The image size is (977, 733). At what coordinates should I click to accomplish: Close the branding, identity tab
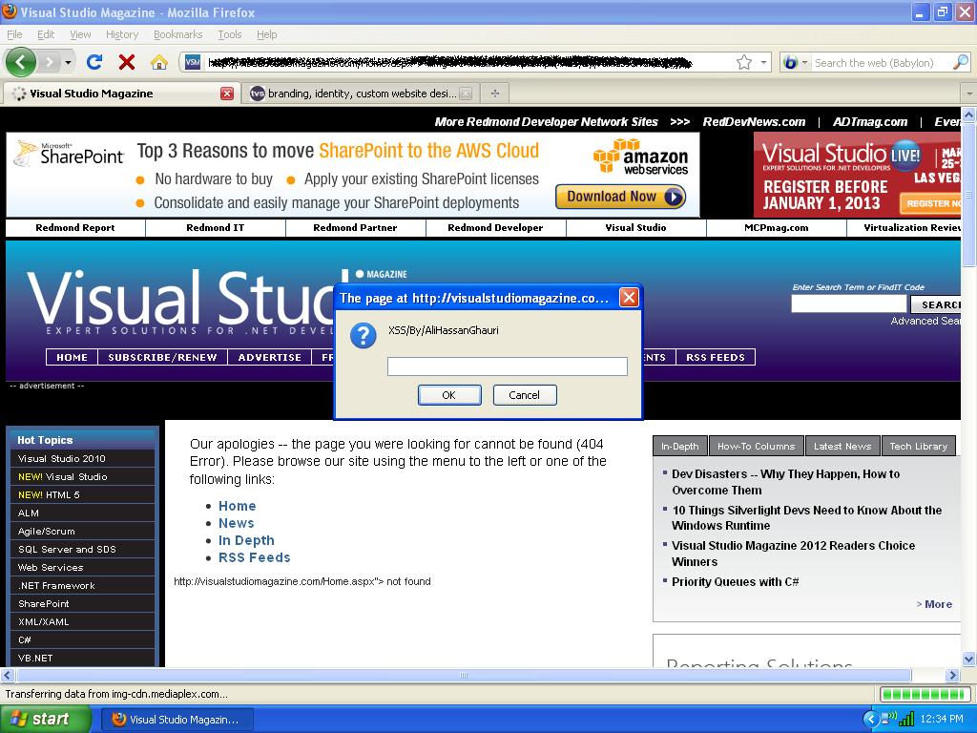466,94
